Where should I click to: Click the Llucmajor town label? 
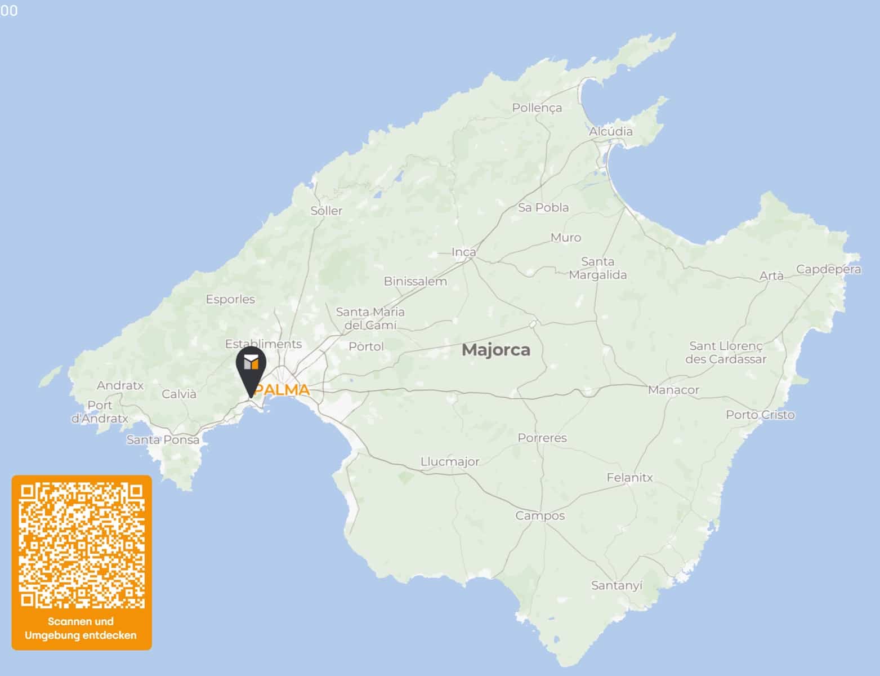coord(450,462)
